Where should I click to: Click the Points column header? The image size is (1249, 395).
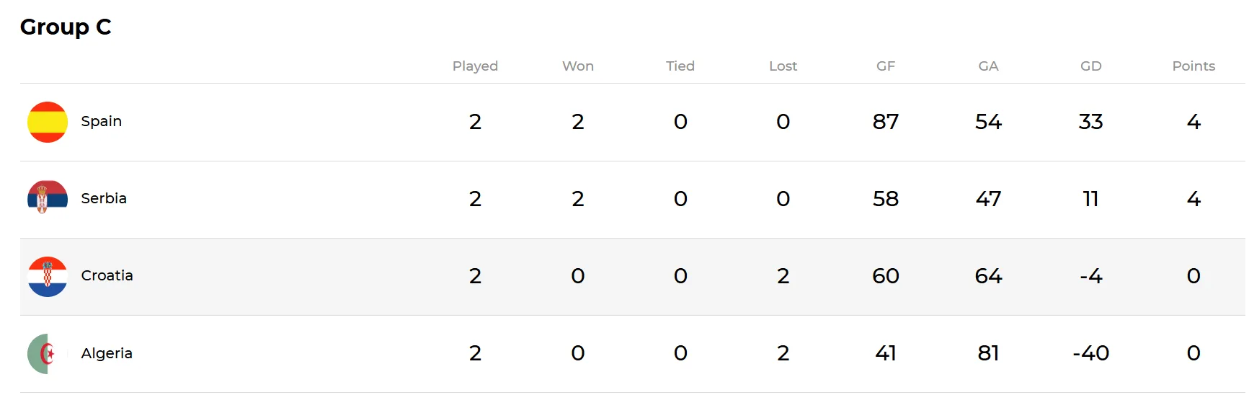coord(1194,66)
